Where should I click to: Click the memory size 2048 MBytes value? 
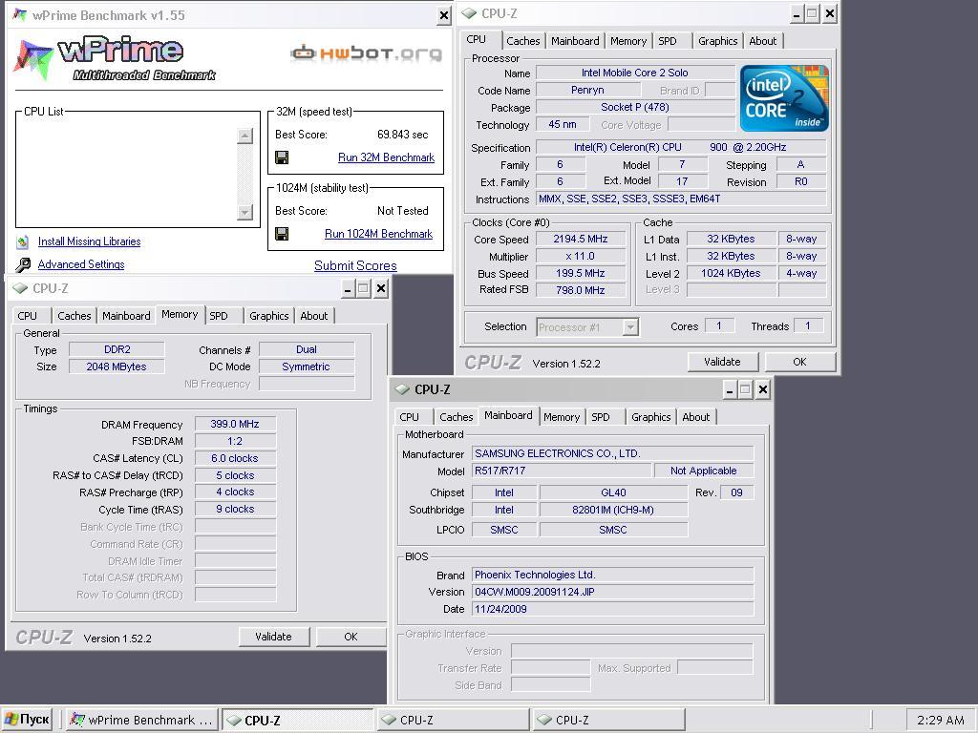[x=117, y=366]
